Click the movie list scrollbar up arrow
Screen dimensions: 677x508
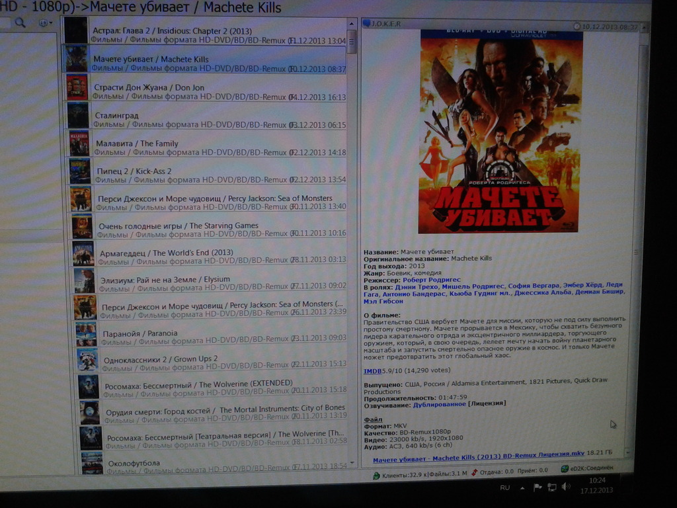(352, 23)
